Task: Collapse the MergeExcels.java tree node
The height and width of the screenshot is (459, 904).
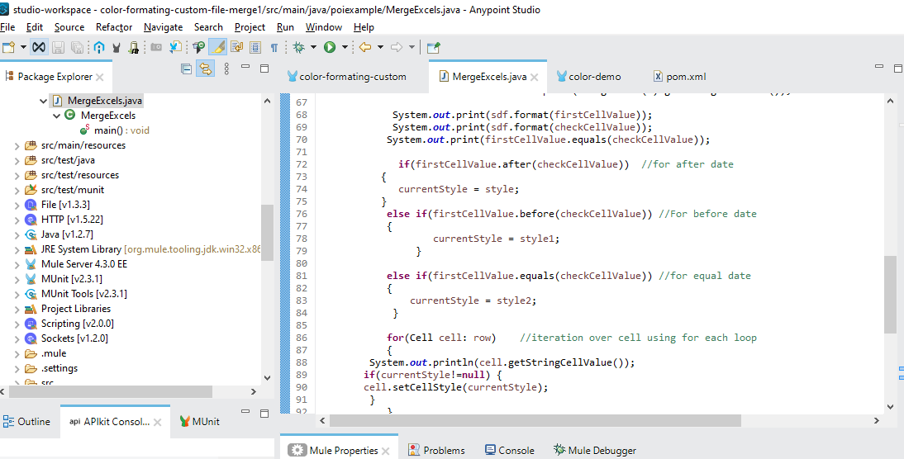Action: pyautogui.click(x=43, y=101)
